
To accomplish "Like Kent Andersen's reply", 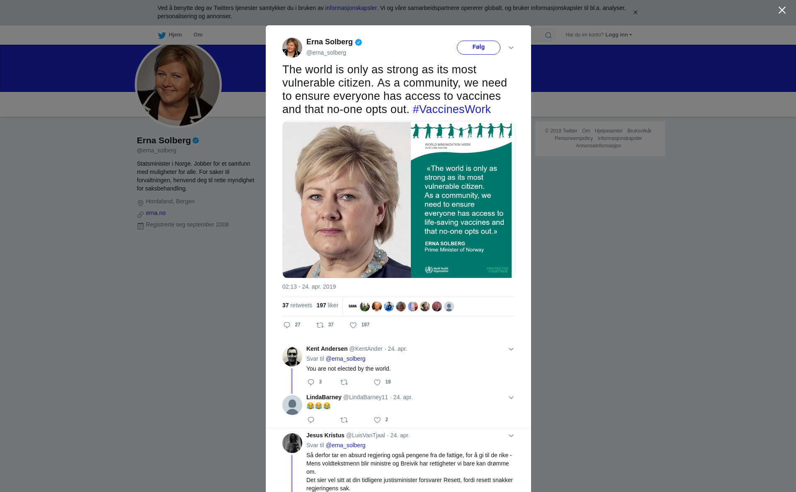I will [377, 382].
